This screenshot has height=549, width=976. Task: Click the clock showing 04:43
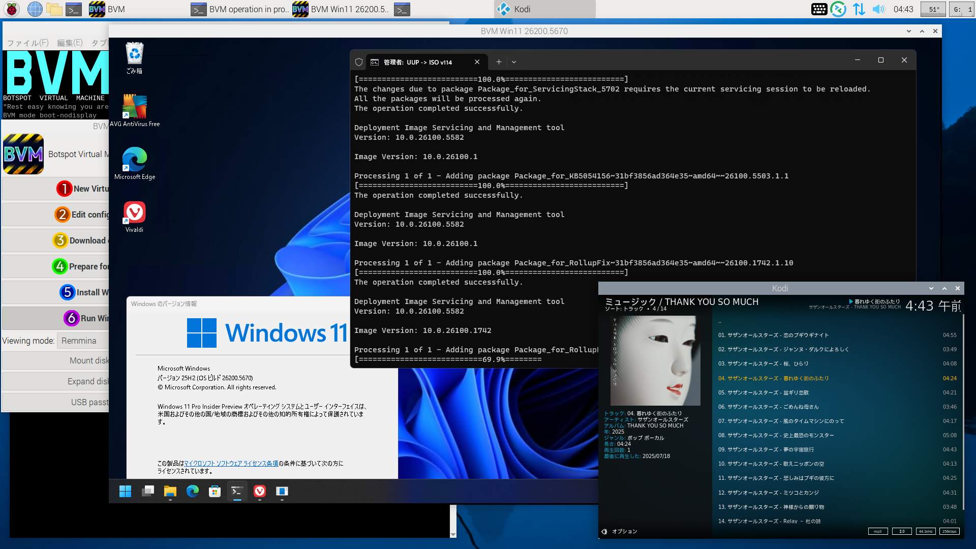tap(903, 9)
